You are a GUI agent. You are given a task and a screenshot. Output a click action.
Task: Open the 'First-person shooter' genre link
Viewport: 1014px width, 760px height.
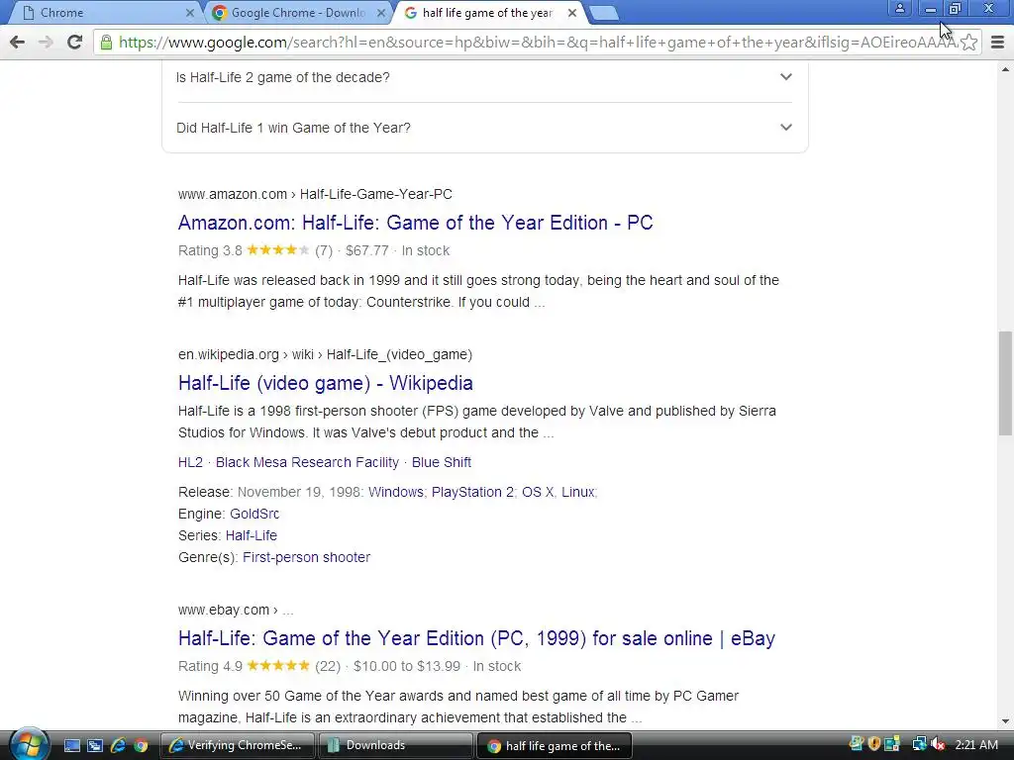(x=307, y=558)
